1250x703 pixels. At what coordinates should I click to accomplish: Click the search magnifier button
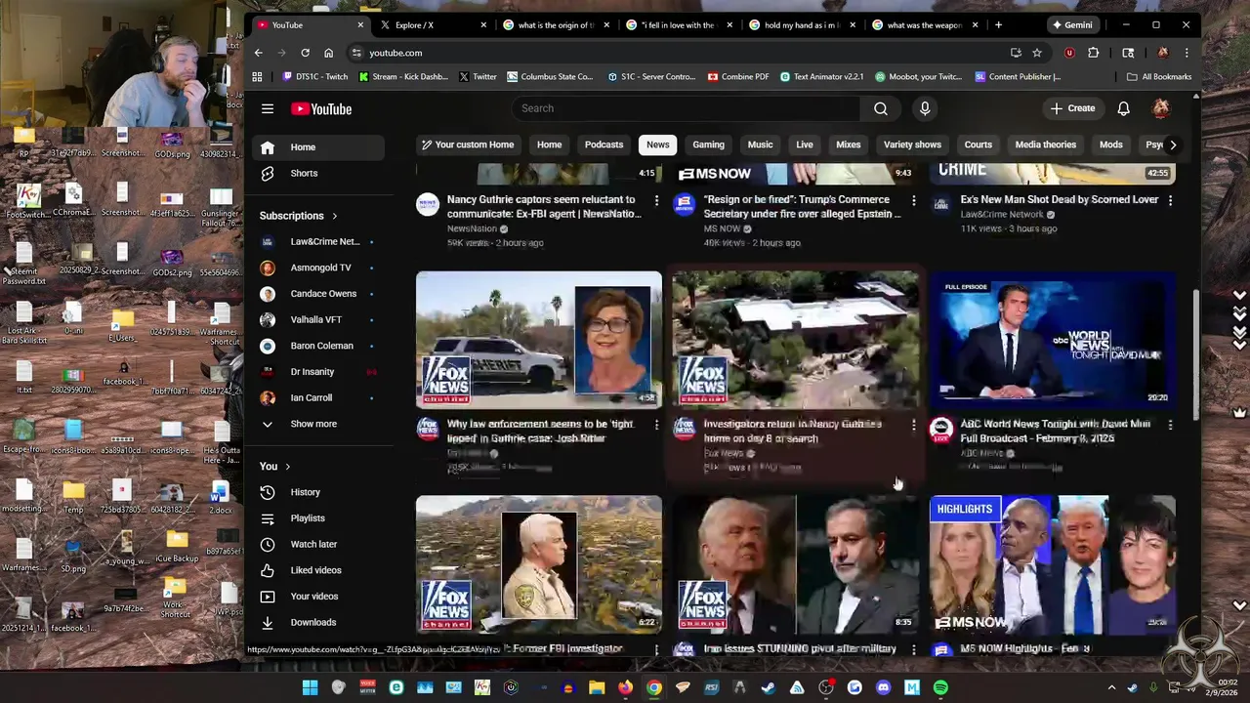881,108
